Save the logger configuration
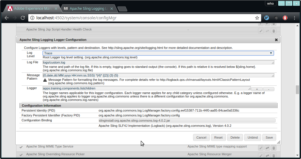Image resolution: width=301 pixels, height=159 pixels. [269, 137]
